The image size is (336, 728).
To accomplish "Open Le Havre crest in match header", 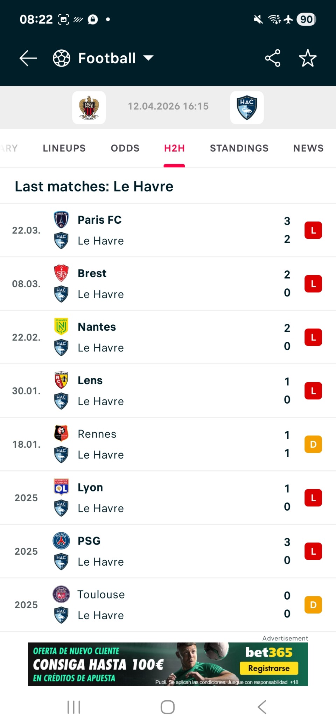I will pyautogui.click(x=247, y=107).
